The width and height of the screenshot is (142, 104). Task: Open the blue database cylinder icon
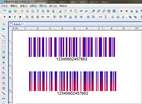tap(38, 11)
